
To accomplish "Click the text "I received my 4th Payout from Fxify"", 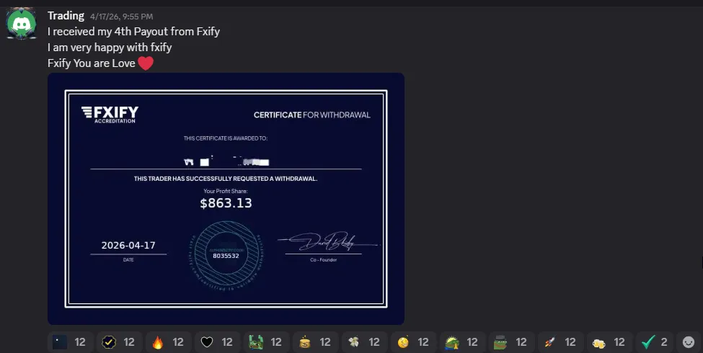I will pos(133,32).
